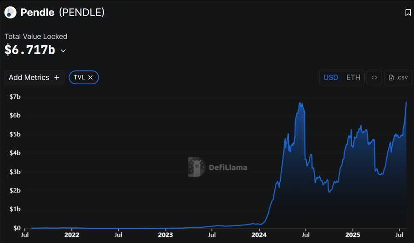Click the mid-2024 TVL peak on the chart

[x=300, y=103]
